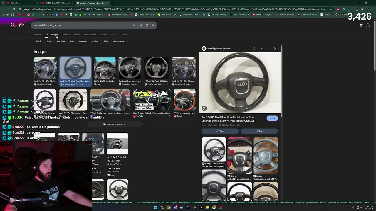Open Chrome downloads

point(357,9)
